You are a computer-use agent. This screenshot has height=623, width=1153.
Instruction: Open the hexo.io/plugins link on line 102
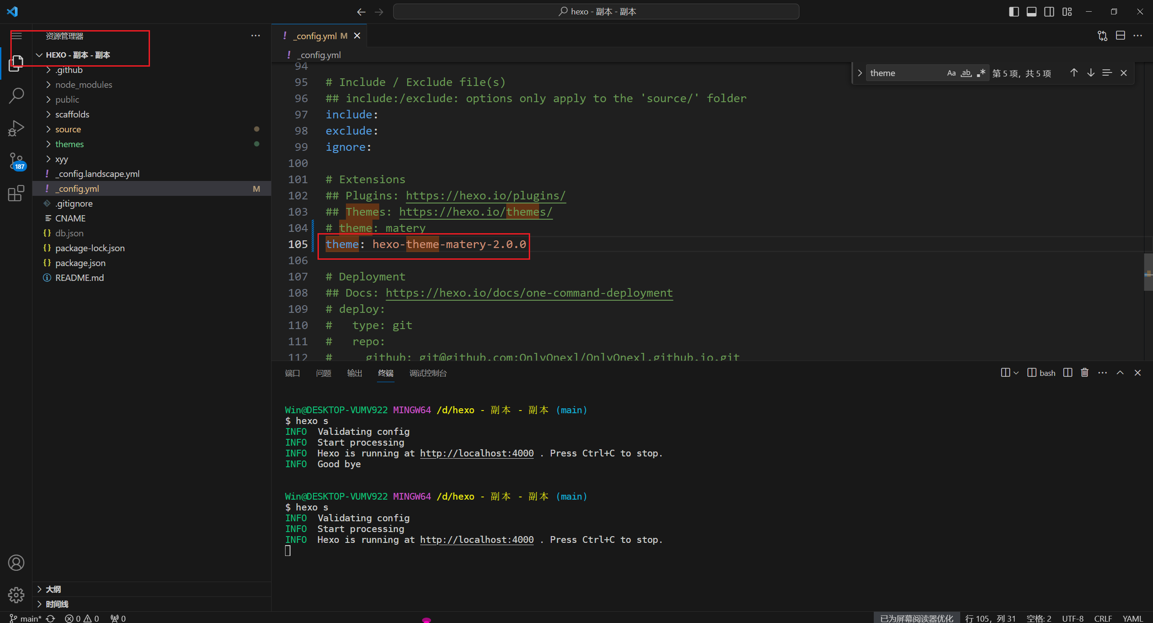coord(485,196)
